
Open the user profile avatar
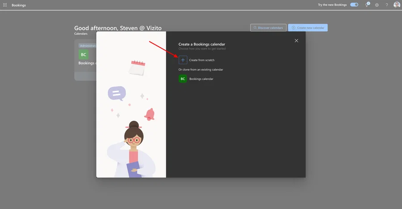click(397, 4)
